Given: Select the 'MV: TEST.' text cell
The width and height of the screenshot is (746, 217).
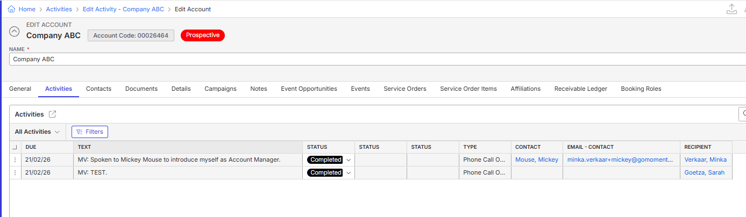Looking at the screenshot, I should 188,172.
